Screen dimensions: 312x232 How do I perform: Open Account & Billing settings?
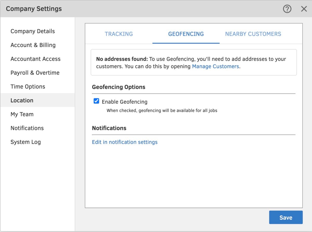click(33, 45)
